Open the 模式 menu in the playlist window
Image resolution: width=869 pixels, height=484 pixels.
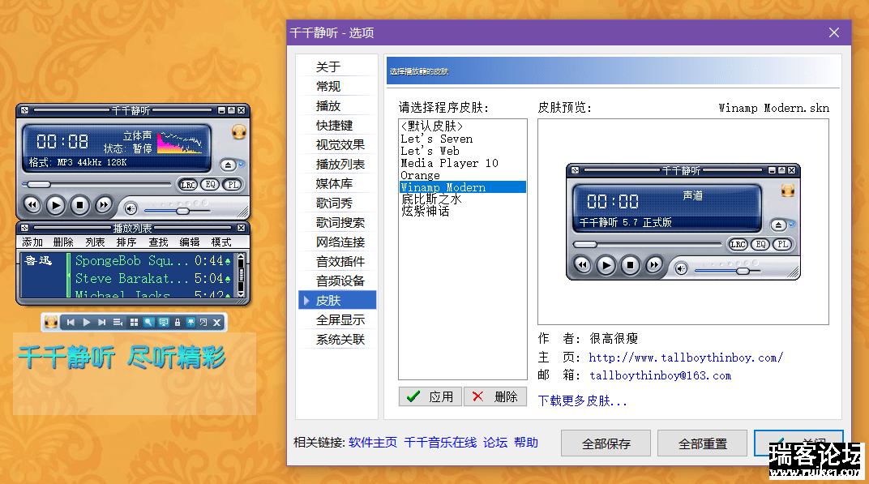[x=221, y=242]
